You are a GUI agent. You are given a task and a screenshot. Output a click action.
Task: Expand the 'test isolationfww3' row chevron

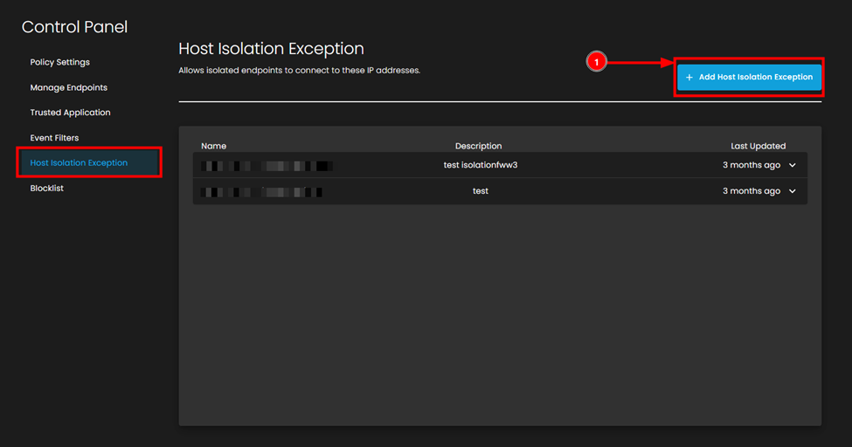coord(793,165)
